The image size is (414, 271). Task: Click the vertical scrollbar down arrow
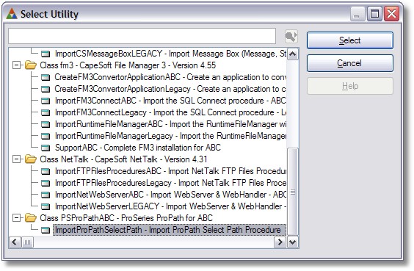(293, 242)
